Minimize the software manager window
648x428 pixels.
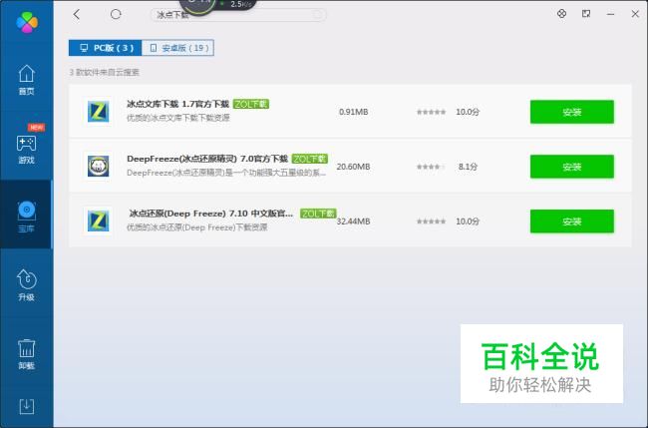click(x=611, y=14)
